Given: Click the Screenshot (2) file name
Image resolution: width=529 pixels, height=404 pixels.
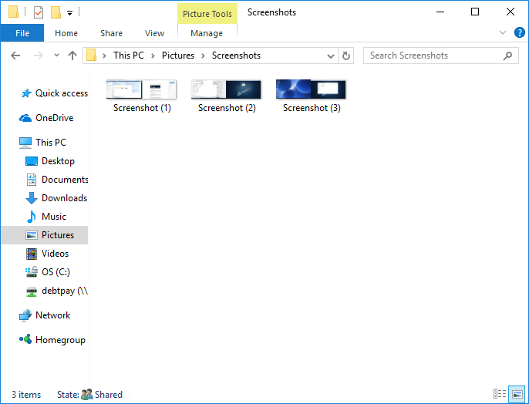Looking at the screenshot, I should (227, 108).
